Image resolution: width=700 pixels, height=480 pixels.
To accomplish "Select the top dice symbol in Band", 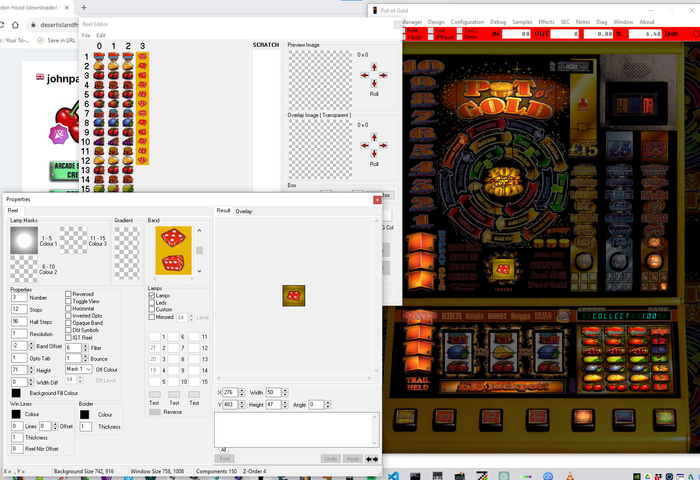I will coord(174,238).
